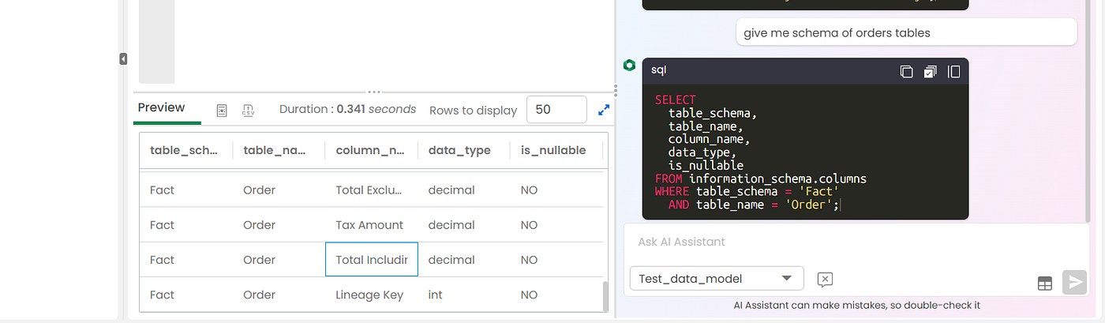The width and height of the screenshot is (1105, 323).
Task: Click 'information_schema.columns' in the SQL code
Action: (777, 178)
